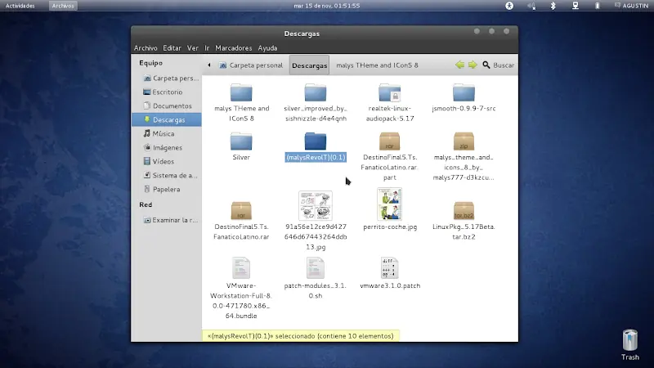Open the Trash icon on desktop
Viewport: 654px width, 368px height.
click(x=629, y=340)
